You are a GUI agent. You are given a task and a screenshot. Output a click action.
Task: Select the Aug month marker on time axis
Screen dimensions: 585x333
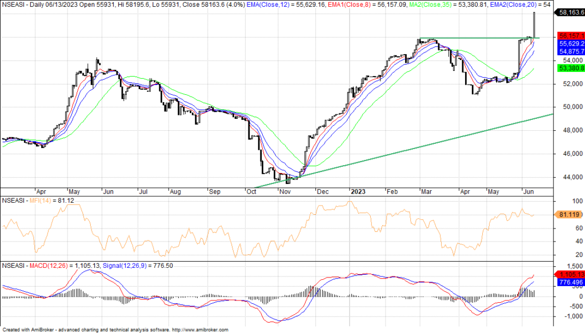[x=176, y=192]
